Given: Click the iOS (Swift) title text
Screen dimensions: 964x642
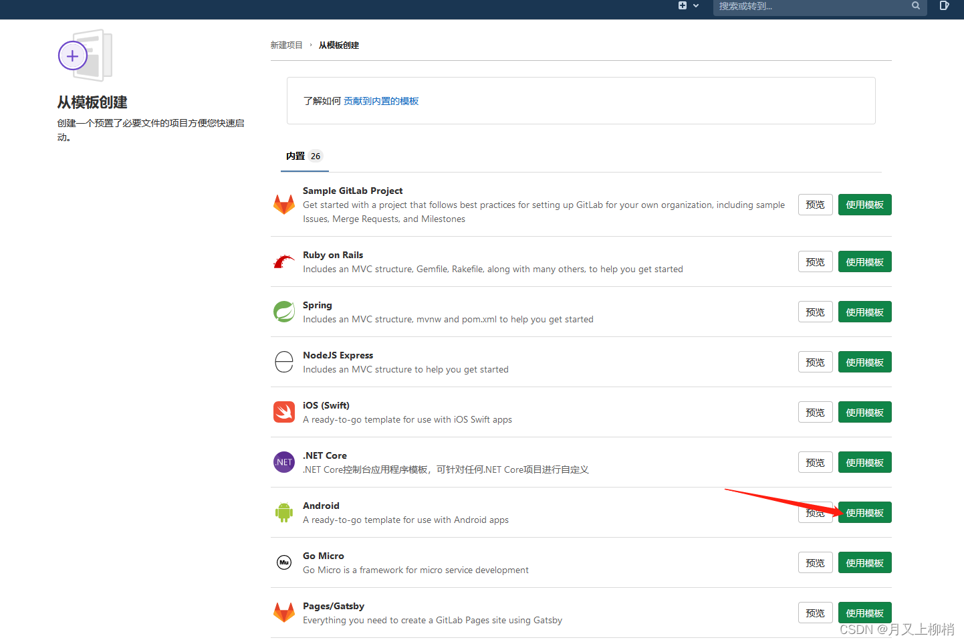Looking at the screenshot, I should coord(326,405).
